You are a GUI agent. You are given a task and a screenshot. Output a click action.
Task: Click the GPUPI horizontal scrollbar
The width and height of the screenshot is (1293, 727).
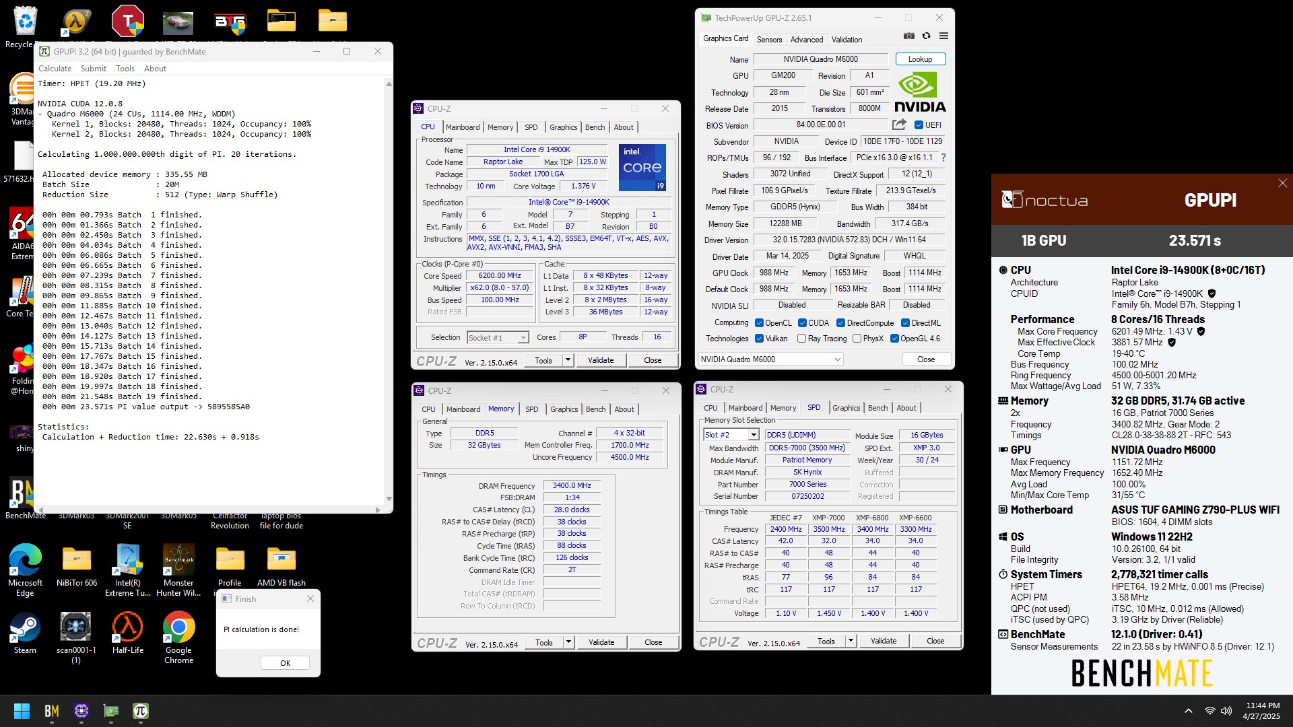(x=209, y=510)
